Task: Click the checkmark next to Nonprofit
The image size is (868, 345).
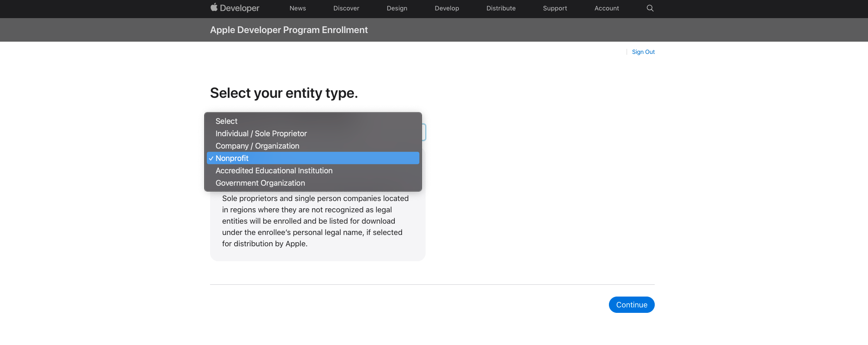Action: tap(211, 158)
